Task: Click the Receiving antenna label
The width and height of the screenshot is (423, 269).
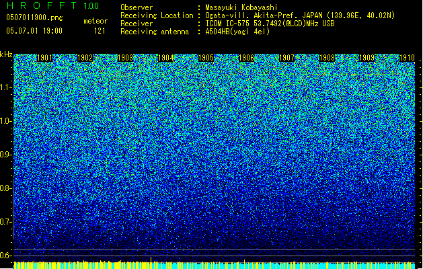Action: click(155, 32)
